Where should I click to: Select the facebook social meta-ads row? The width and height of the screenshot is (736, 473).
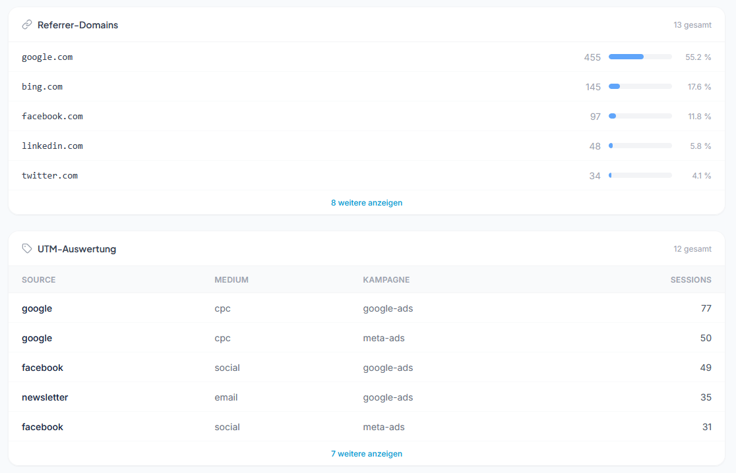point(367,427)
